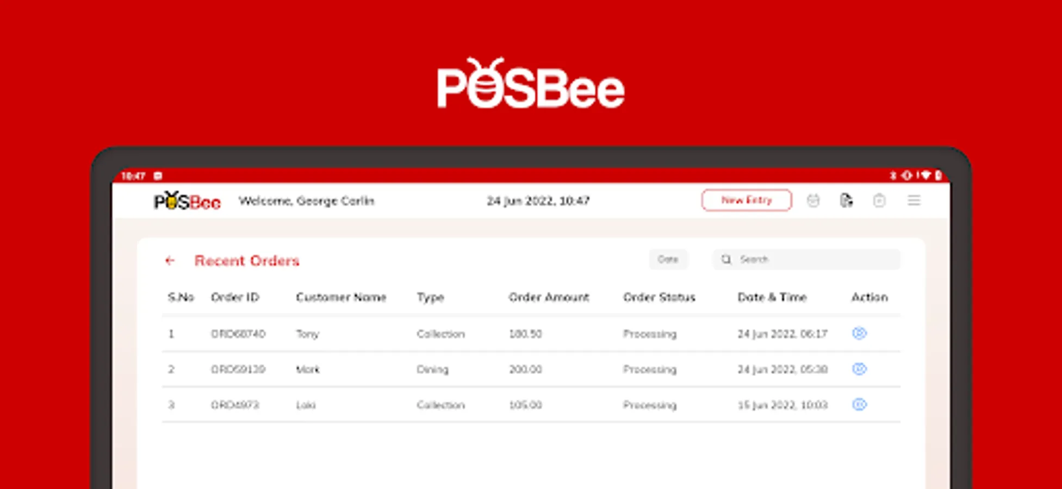Click into the Search field
Image resolution: width=1062 pixels, height=489 pixels.
(806, 260)
